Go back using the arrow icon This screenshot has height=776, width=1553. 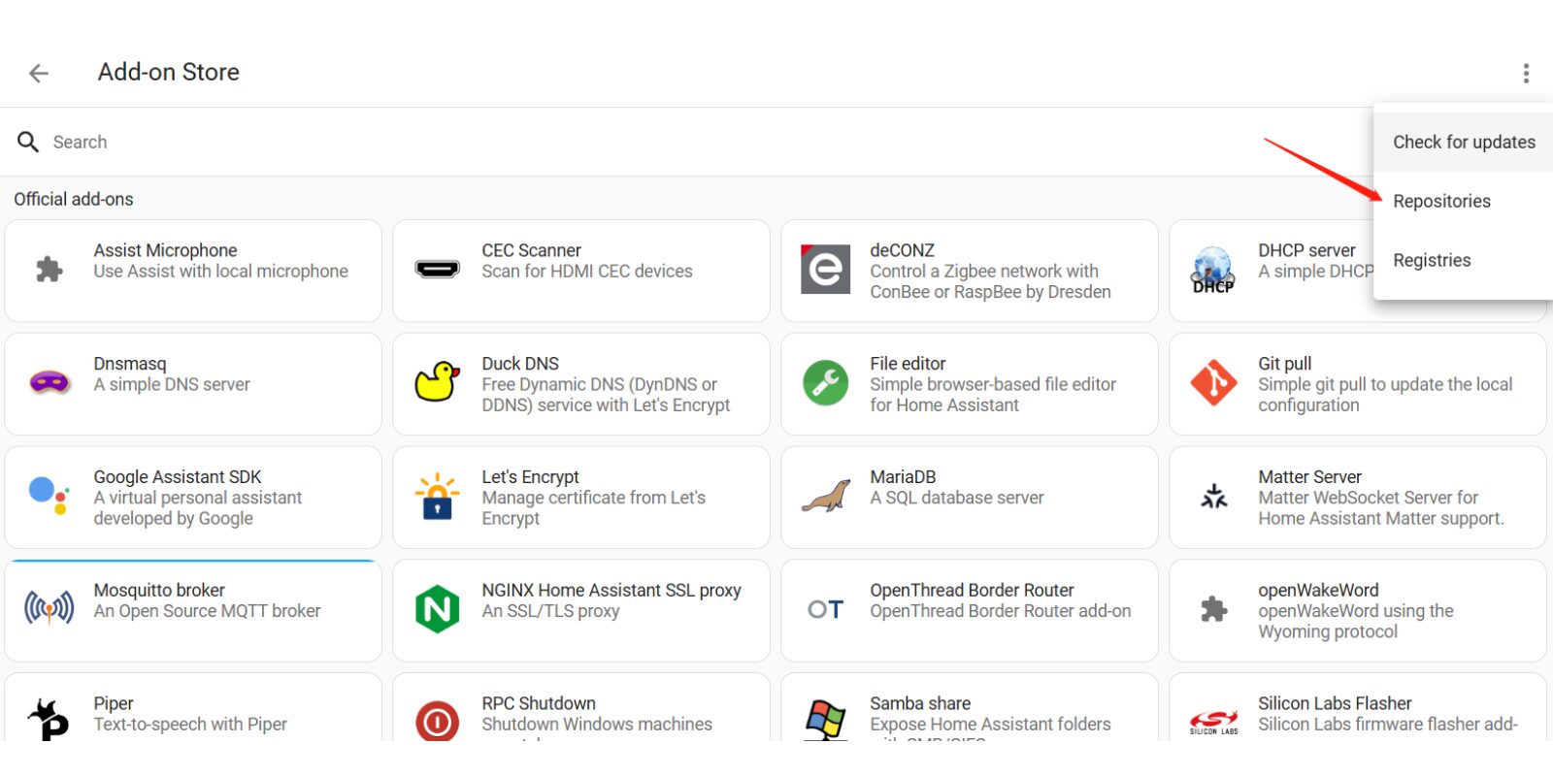(x=39, y=73)
